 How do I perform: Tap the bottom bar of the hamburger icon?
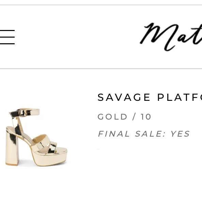point(7,44)
